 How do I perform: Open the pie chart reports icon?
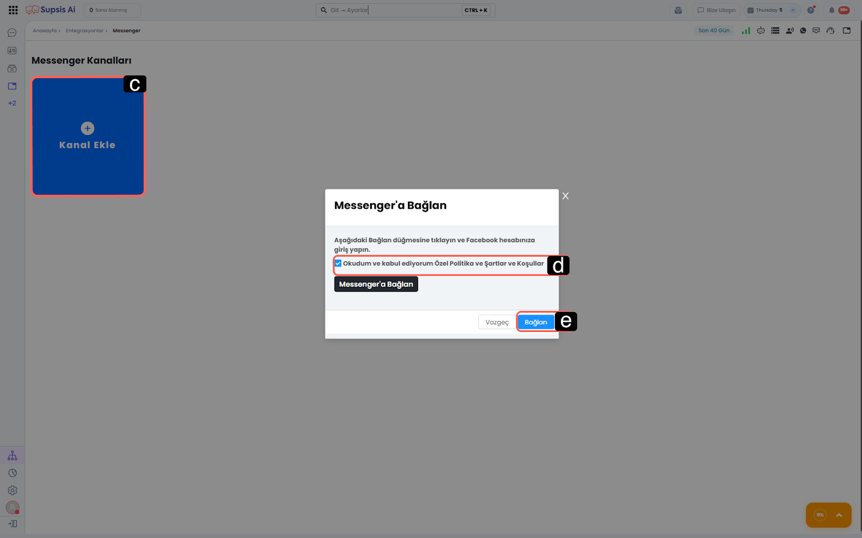click(x=12, y=473)
